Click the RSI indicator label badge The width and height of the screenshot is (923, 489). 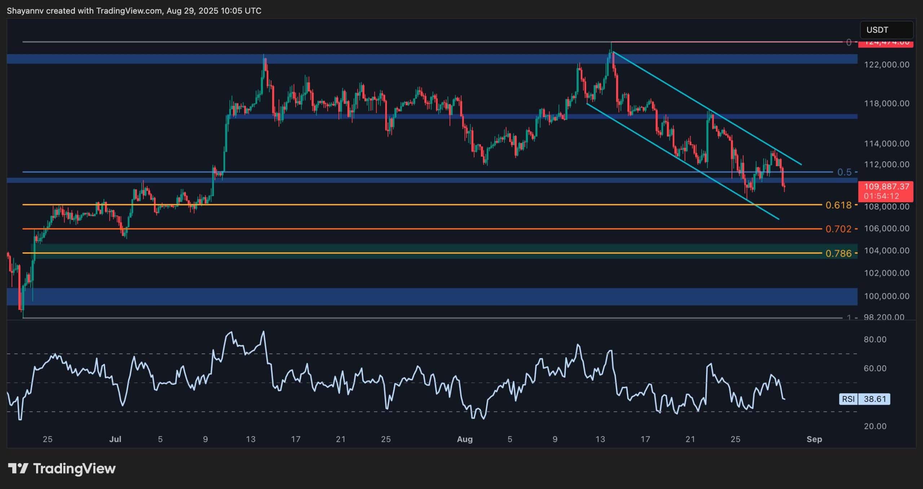pos(848,399)
